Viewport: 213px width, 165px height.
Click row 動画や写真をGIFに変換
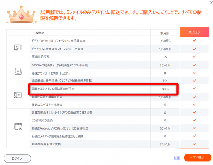46,144
